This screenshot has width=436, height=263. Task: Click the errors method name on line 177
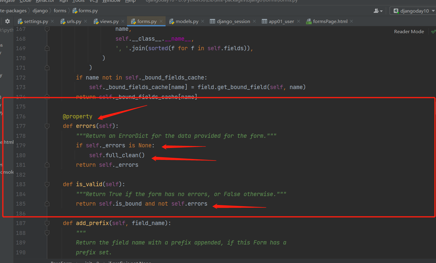[86, 126]
